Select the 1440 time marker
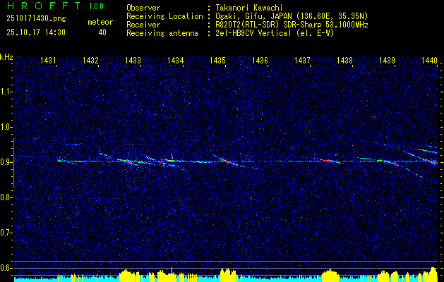This screenshot has width=444, height=282. (x=429, y=61)
